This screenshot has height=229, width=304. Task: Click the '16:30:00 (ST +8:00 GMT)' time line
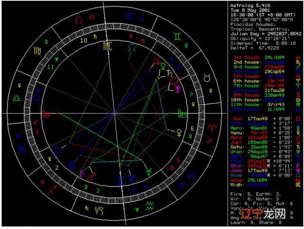click(263, 15)
